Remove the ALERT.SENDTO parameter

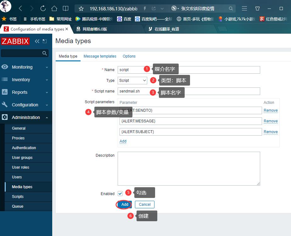pyautogui.click(x=271, y=110)
